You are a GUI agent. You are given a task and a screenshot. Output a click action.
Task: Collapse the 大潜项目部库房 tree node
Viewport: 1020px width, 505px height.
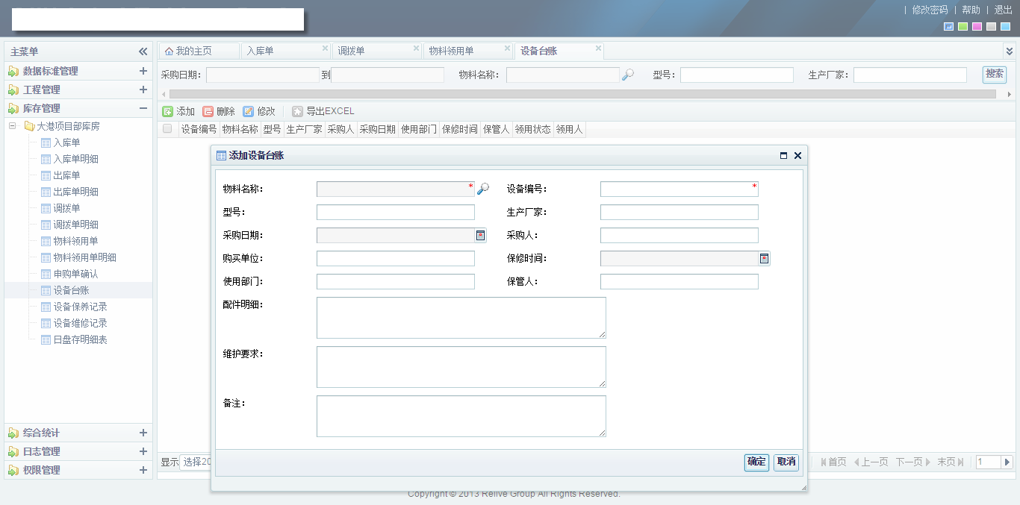pyautogui.click(x=13, y=126)
